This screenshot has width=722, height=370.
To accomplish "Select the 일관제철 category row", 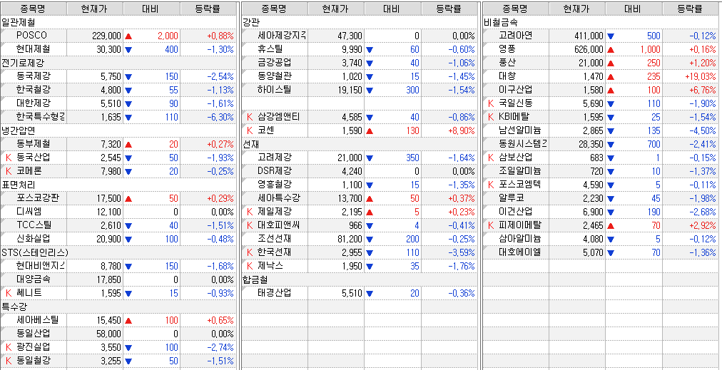I will [x=118, y=22].
